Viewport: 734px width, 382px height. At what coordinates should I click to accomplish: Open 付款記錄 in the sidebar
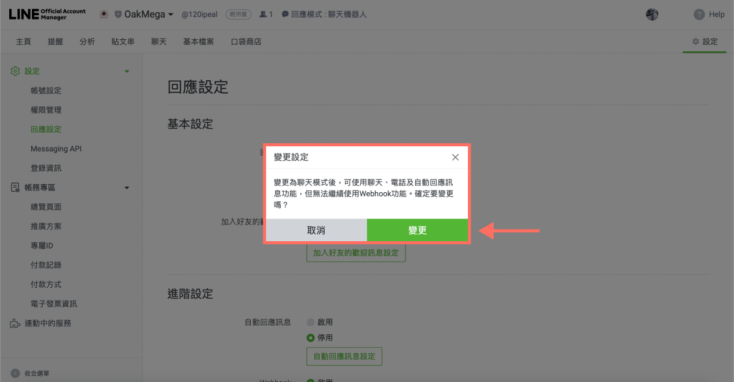46,265
